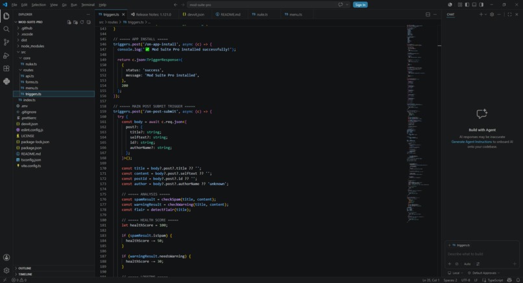Open the Source Control view

click(6, 42)
